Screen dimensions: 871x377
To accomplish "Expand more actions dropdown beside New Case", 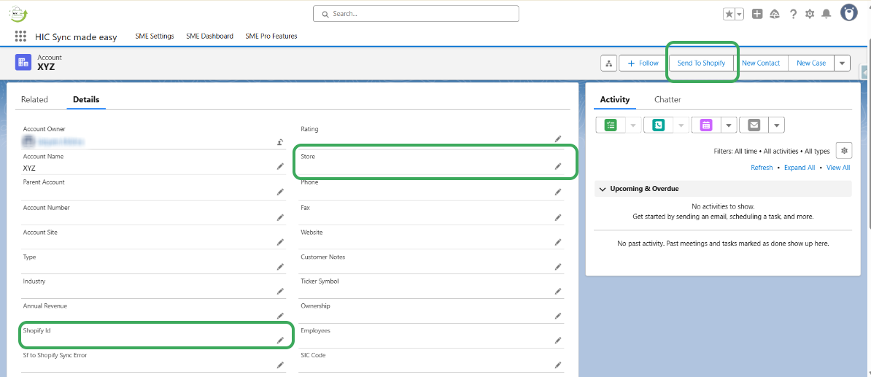I will pos(843,63).
